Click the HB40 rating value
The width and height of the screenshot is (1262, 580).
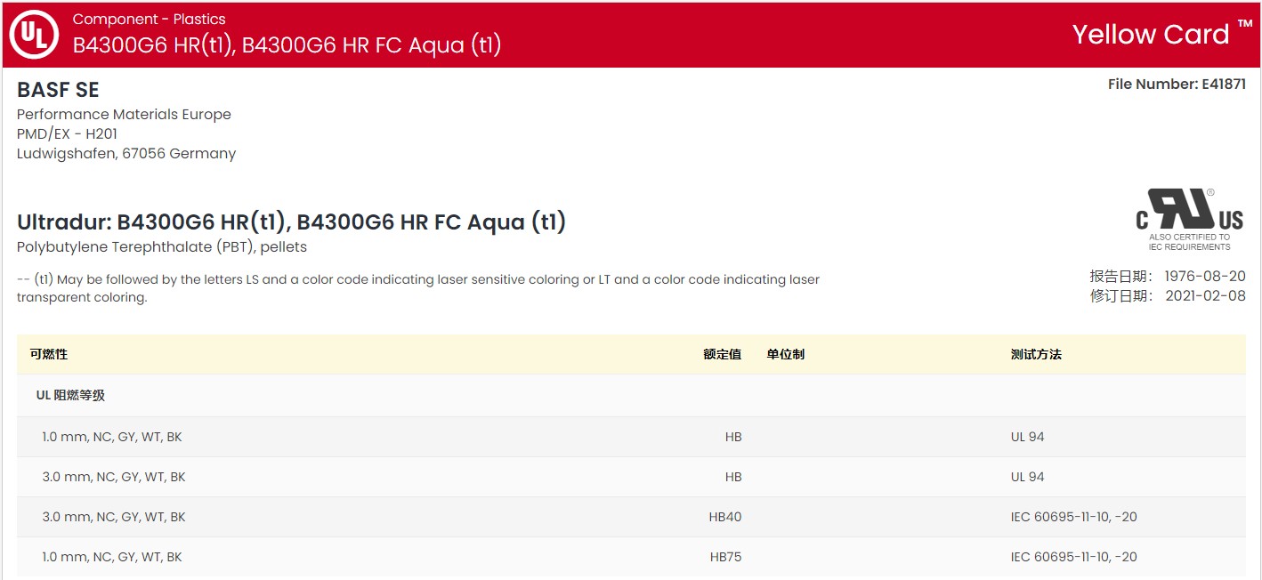(x=725, y=517)
